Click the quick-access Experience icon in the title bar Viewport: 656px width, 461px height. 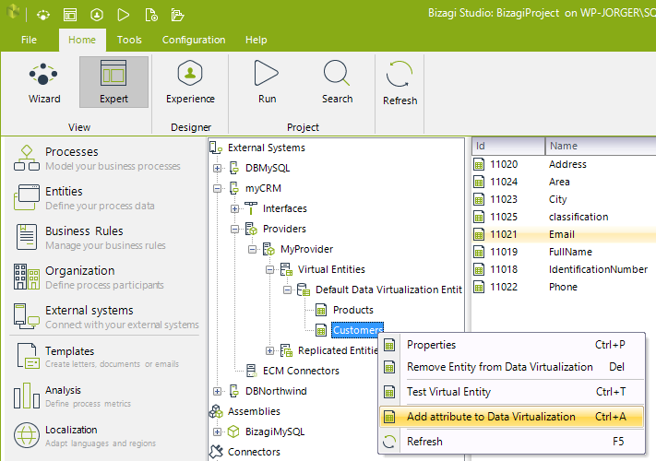coord(97,16)
